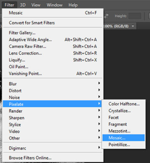Expand the Blur filter submenu

click(52, 84)
